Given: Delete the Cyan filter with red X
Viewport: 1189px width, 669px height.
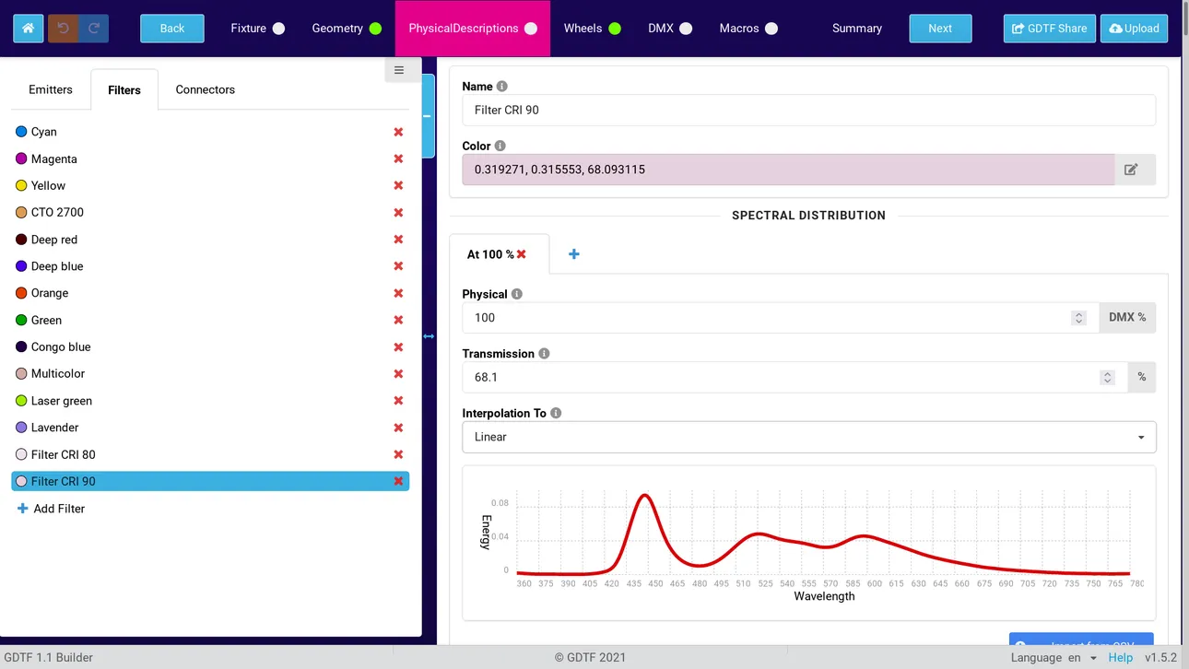Looking at the screenshot, I should pos(398,132).
